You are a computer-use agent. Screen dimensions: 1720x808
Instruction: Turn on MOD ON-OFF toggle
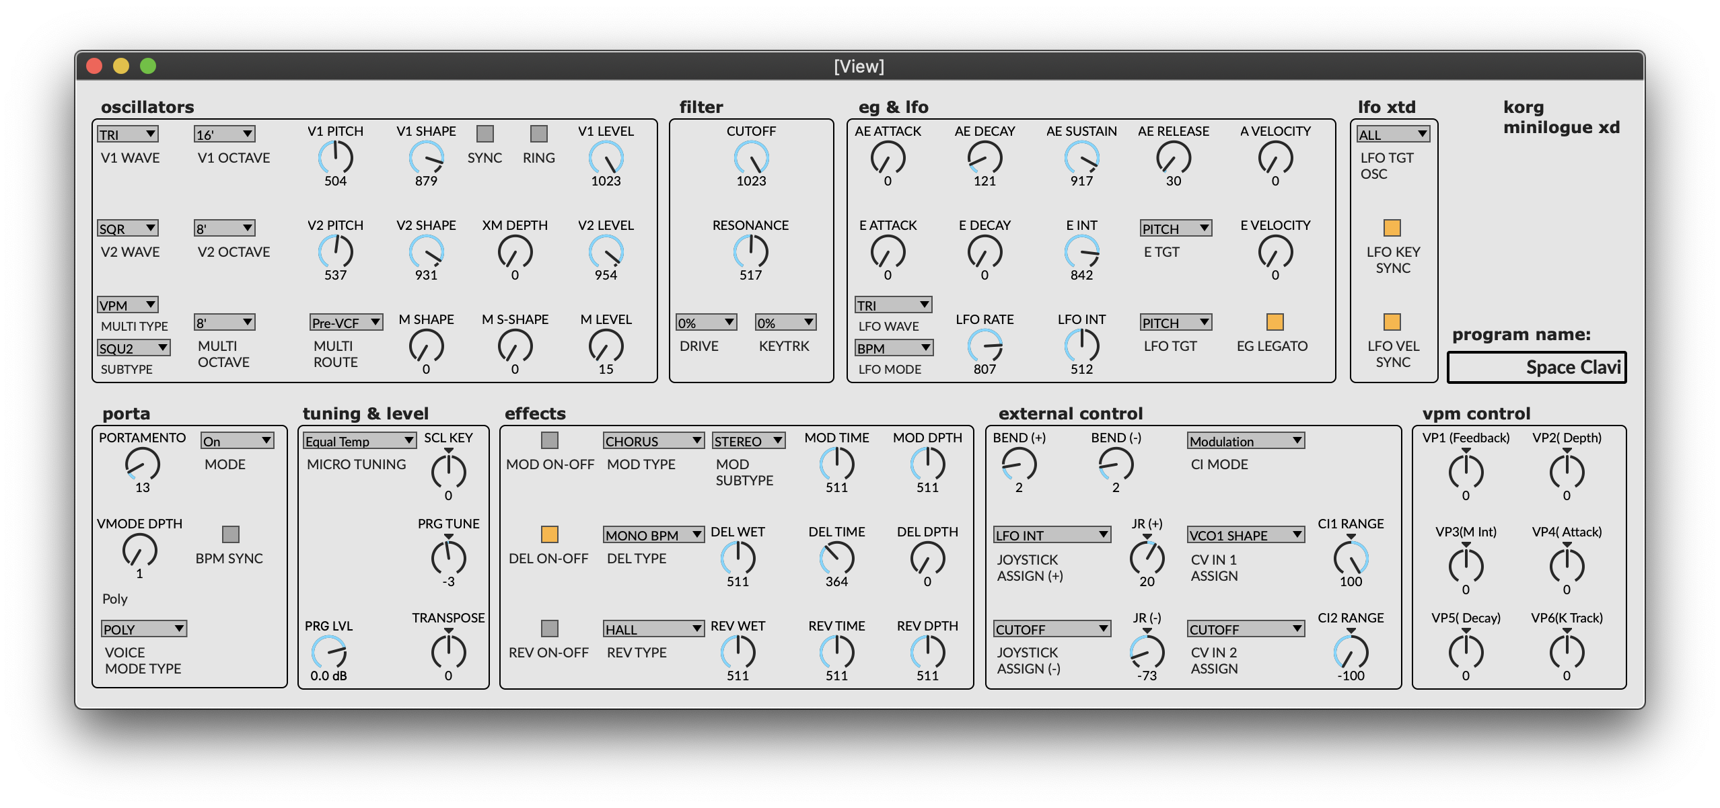pos(549,440)
